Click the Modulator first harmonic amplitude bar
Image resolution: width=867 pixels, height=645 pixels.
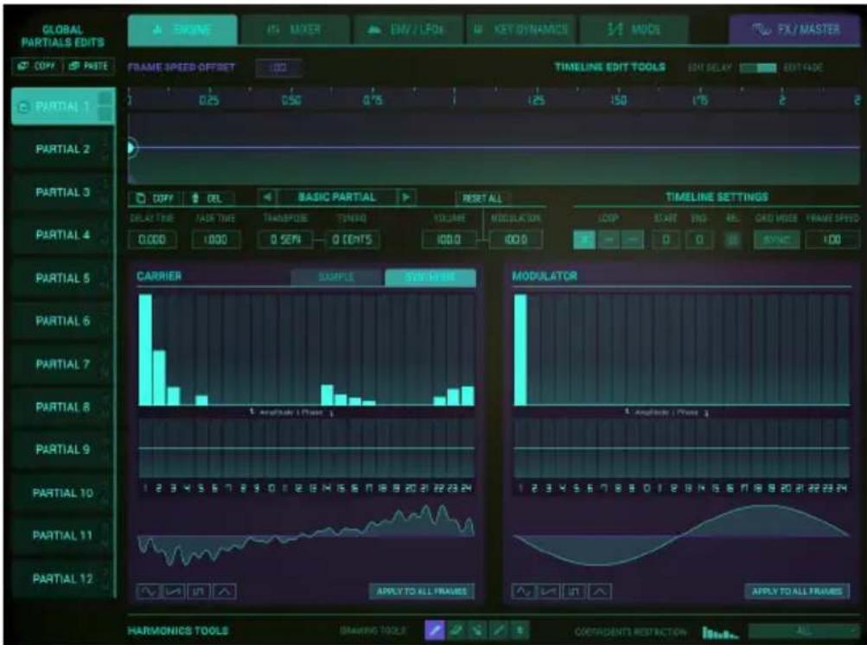pos(520,349)
